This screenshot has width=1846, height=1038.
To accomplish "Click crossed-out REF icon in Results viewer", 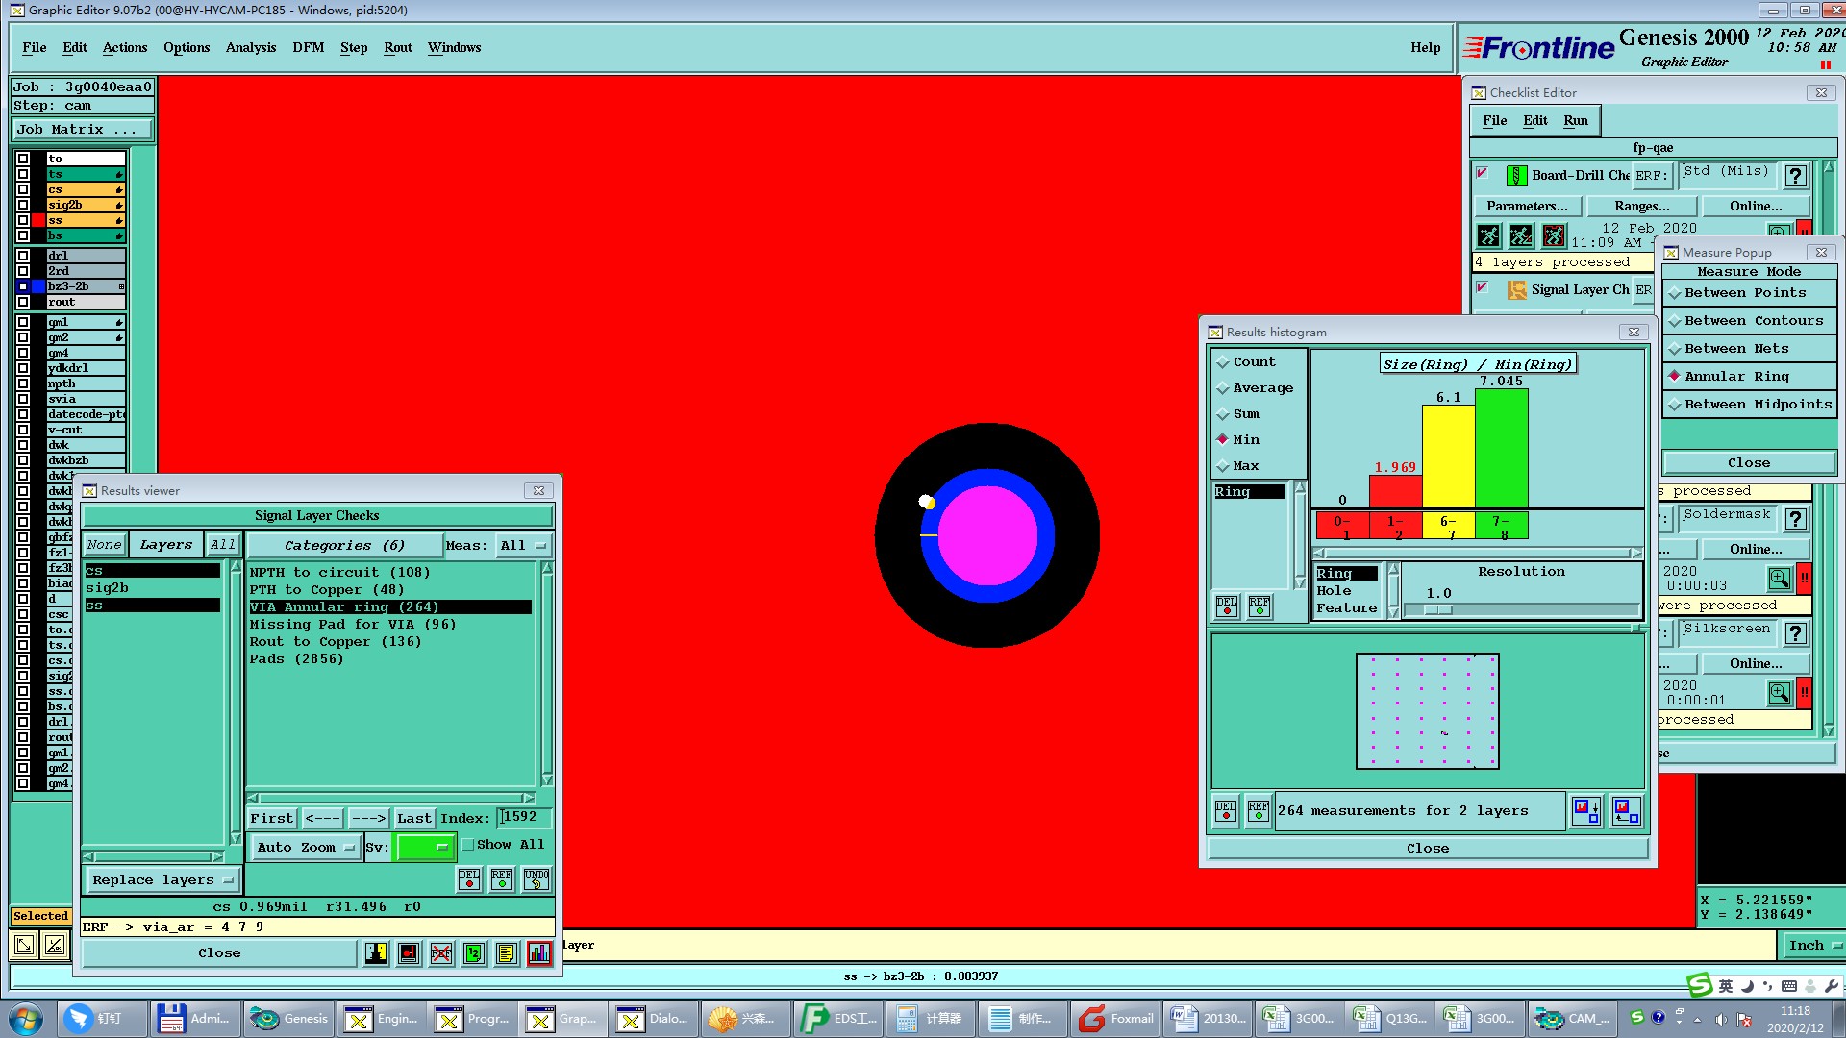I will coord(441,953).
